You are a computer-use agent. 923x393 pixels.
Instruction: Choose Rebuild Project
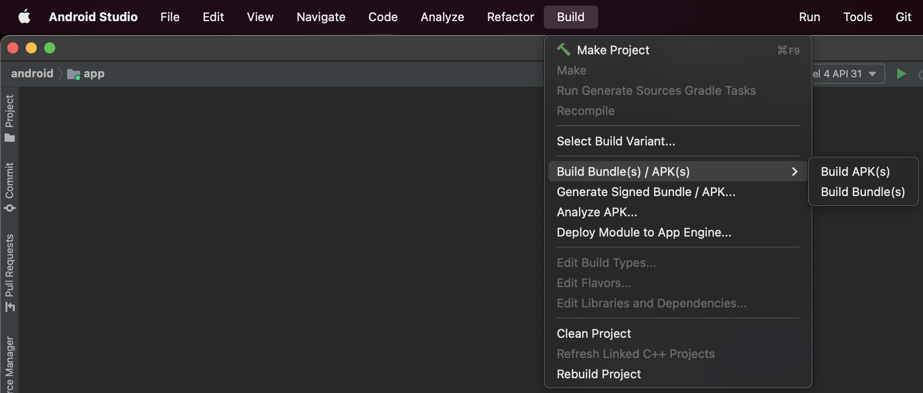pos(678,374)
